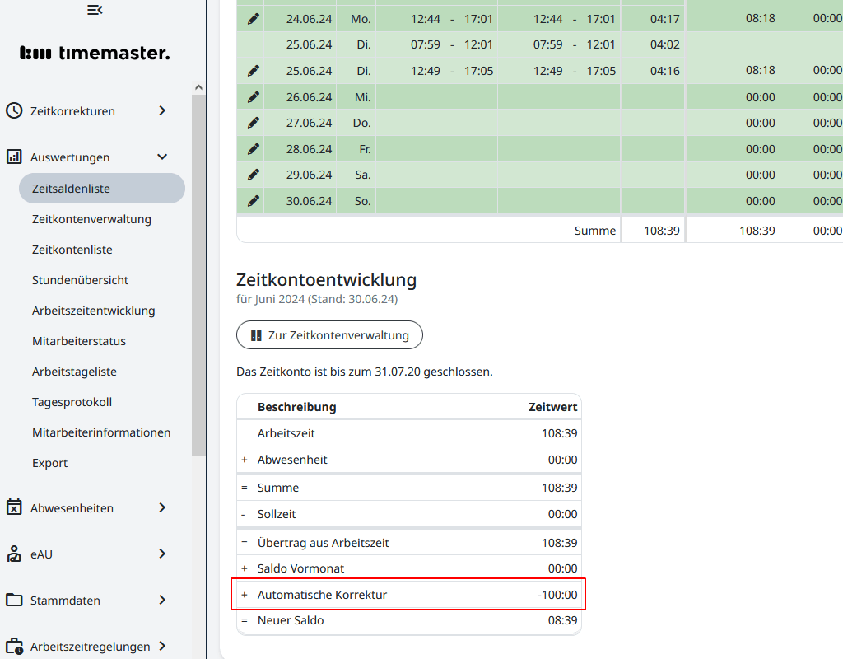Screen dimensions: 843x659
Task: Click the eAU person icon
Action: (x=14, y=554)
